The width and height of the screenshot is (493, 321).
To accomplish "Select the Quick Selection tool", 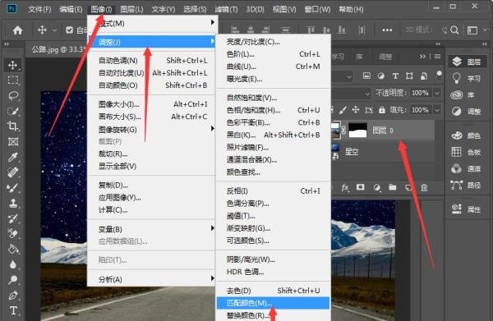I will 13,111.
